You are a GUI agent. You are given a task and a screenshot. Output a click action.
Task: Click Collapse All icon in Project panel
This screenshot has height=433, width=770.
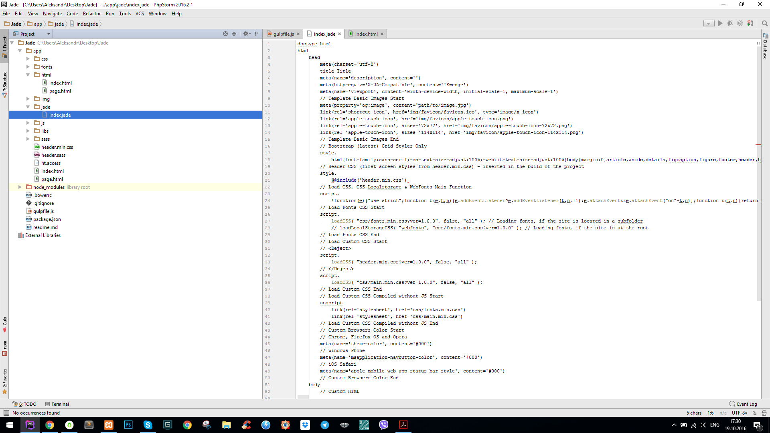pos(234,34)
